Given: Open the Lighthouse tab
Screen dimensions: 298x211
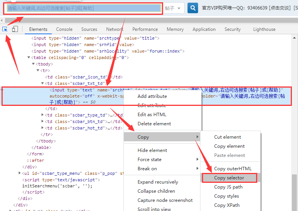Looking at the screenshot, I should coord(264,29).
